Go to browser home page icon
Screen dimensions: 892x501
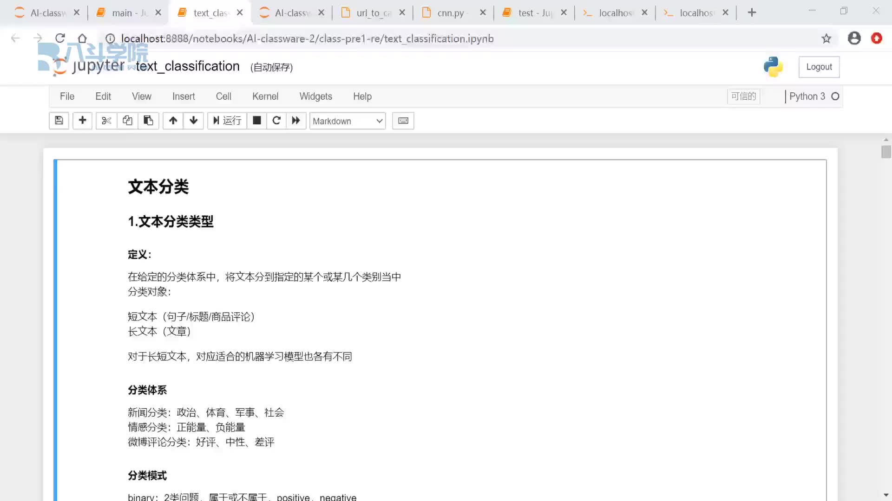tap(82, 39)
